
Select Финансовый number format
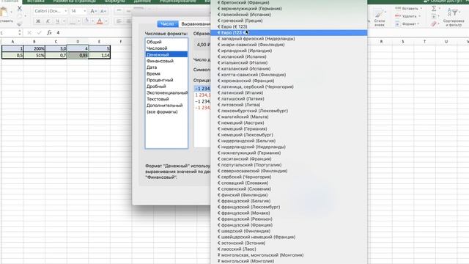tap(166, 61)
